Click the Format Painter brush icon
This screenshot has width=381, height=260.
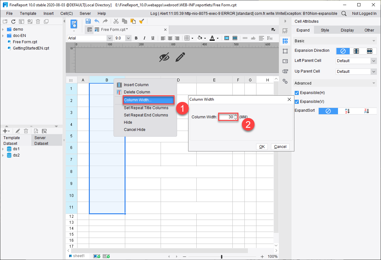tap(142, 21)
